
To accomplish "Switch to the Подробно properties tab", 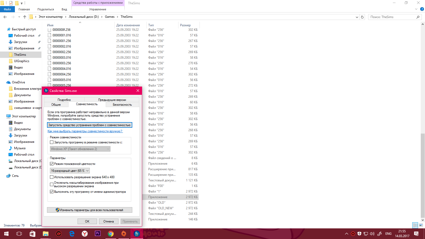I will point(64,100).
